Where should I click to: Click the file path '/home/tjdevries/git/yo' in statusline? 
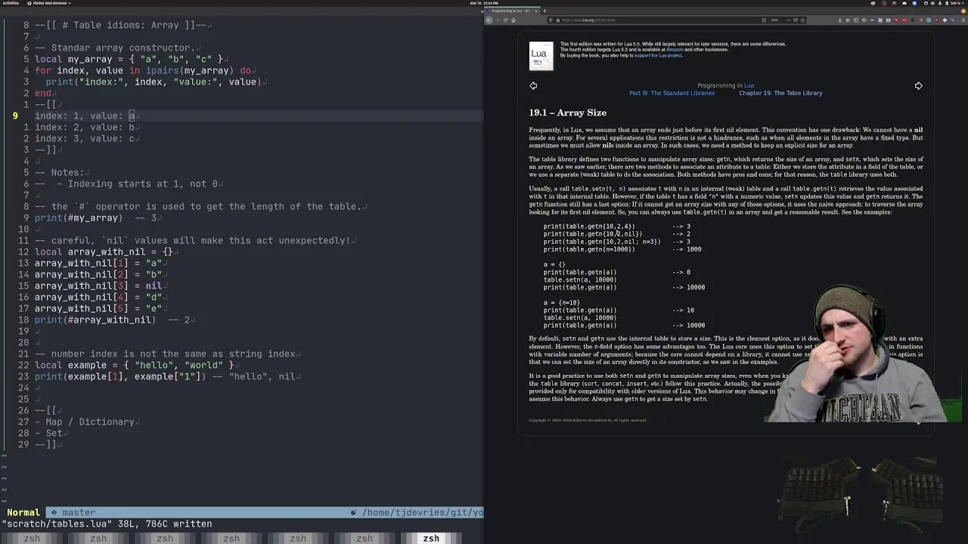click(x=422, y=512)
